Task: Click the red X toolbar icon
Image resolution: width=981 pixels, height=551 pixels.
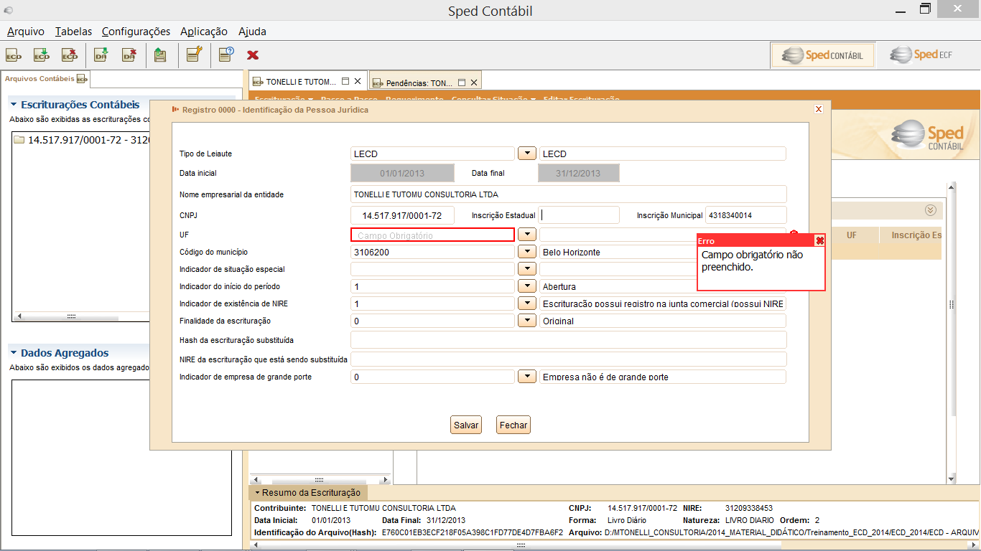Action: [253, 55]
